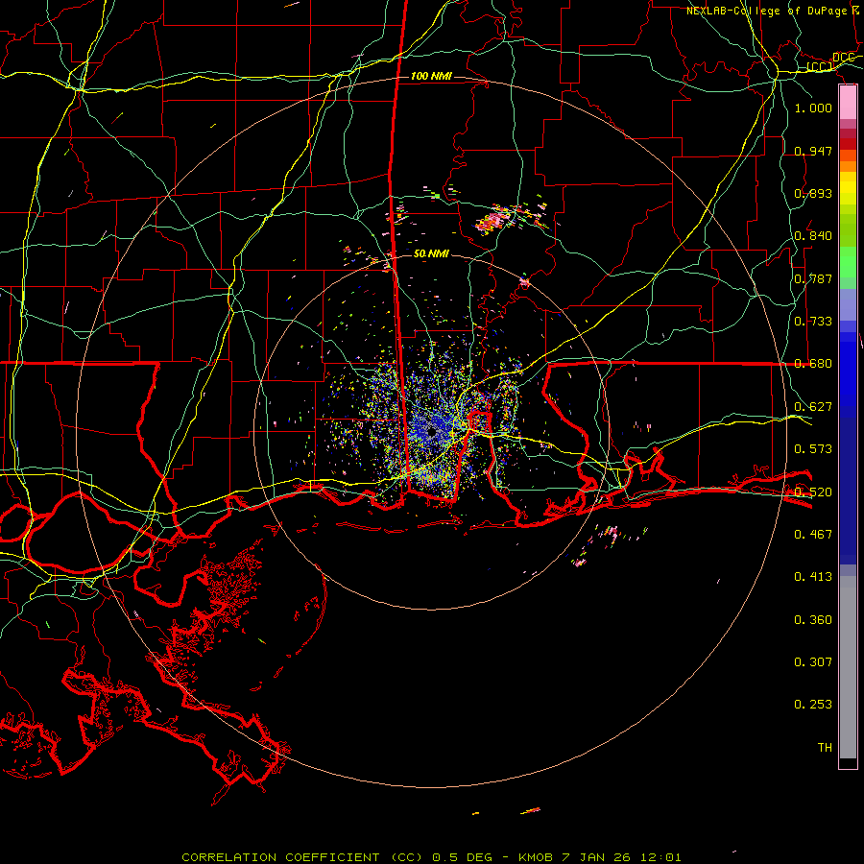The width and height of the screenshot is (864, 864).
Task: Click the 0.787 color scale value
Action: point(813,278)
